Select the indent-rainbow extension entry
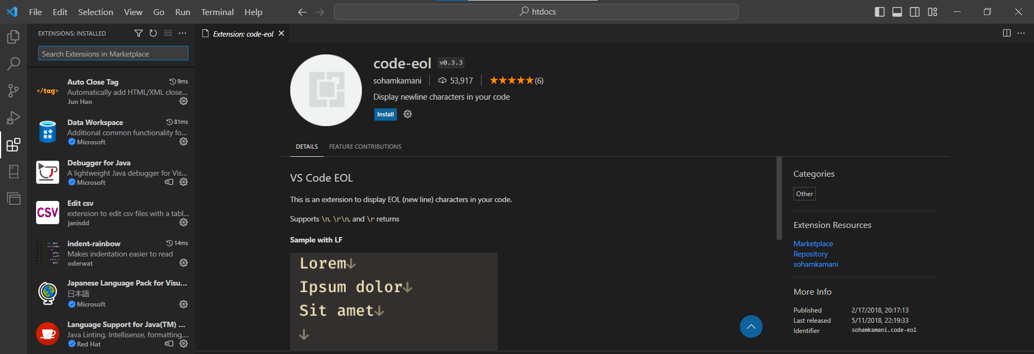 111,253
